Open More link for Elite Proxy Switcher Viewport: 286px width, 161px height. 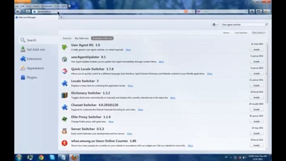111,122
